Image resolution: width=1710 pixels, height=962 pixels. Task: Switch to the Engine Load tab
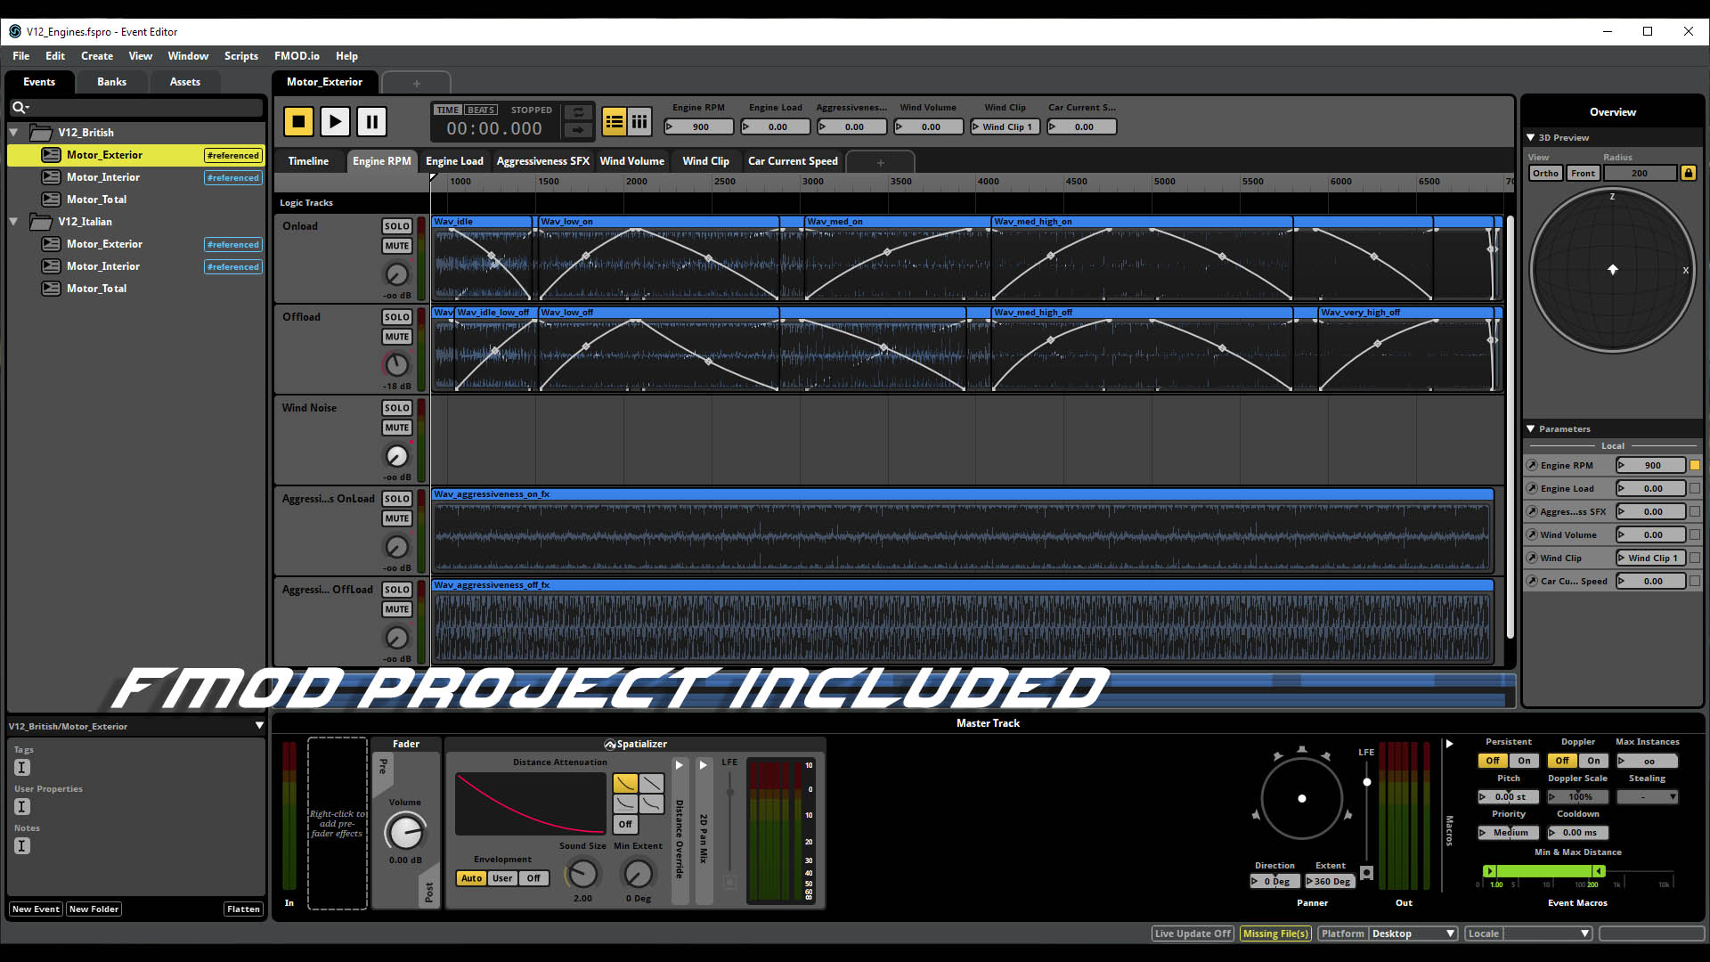coord(454,161)
